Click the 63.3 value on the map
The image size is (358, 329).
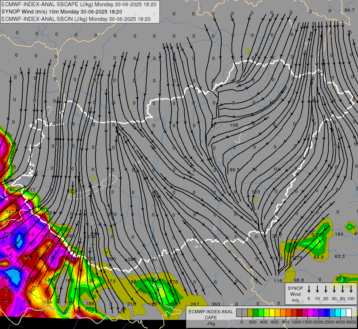[339, 256]
